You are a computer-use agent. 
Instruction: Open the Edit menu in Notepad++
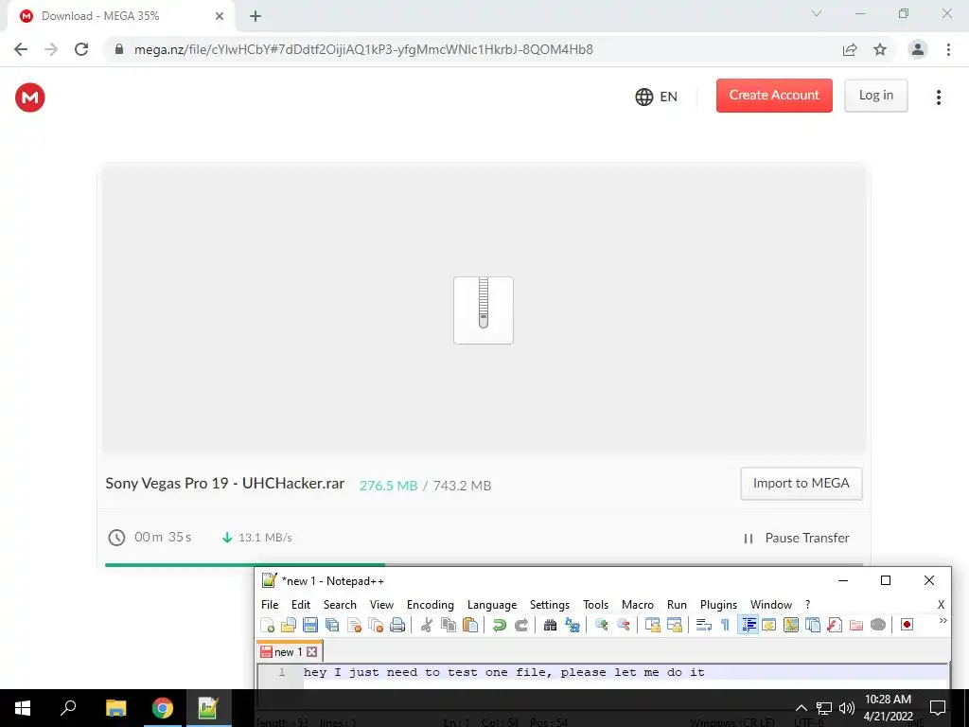(301, 605)
